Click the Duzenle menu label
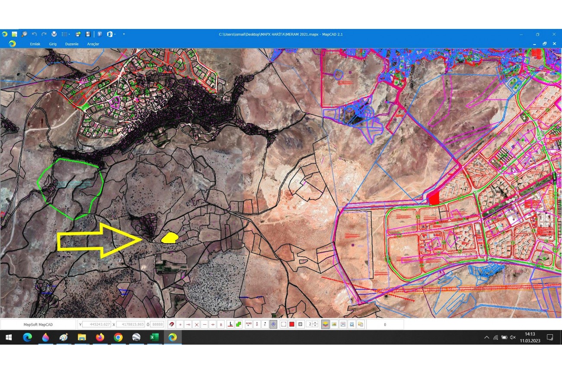 point(72,44)
